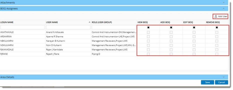Click the LOGIN NAME filter field
Screen dimensions: 233x90
pyautogui.click(x=22, y=27)
